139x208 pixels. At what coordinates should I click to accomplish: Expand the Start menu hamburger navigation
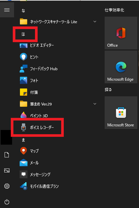coord(7,10)
